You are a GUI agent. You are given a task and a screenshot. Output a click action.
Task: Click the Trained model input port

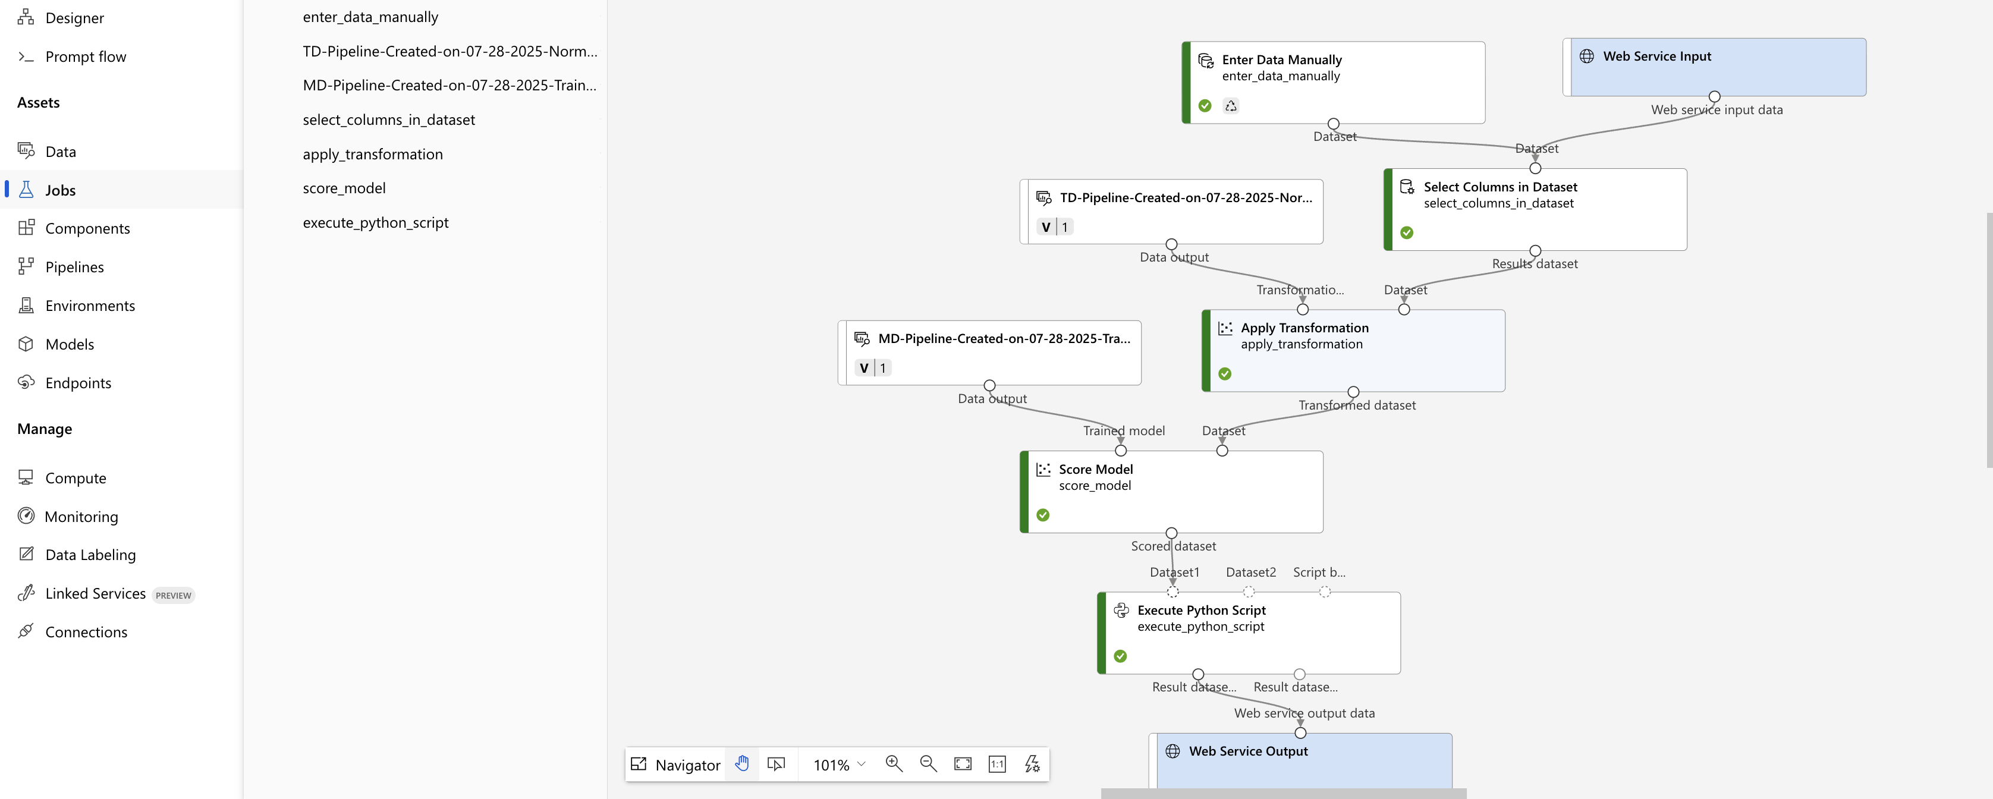point(1121,451)
